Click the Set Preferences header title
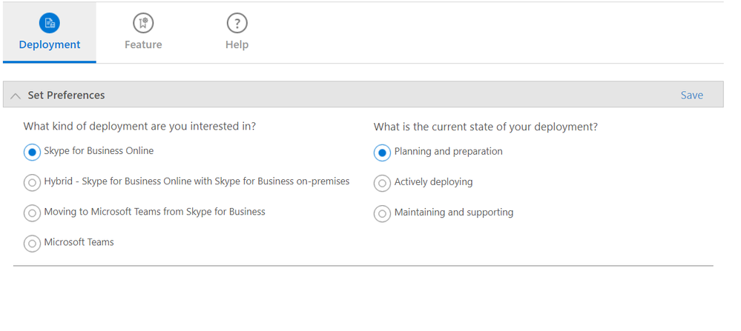This screenshot has height=331, width=741. 66,95
